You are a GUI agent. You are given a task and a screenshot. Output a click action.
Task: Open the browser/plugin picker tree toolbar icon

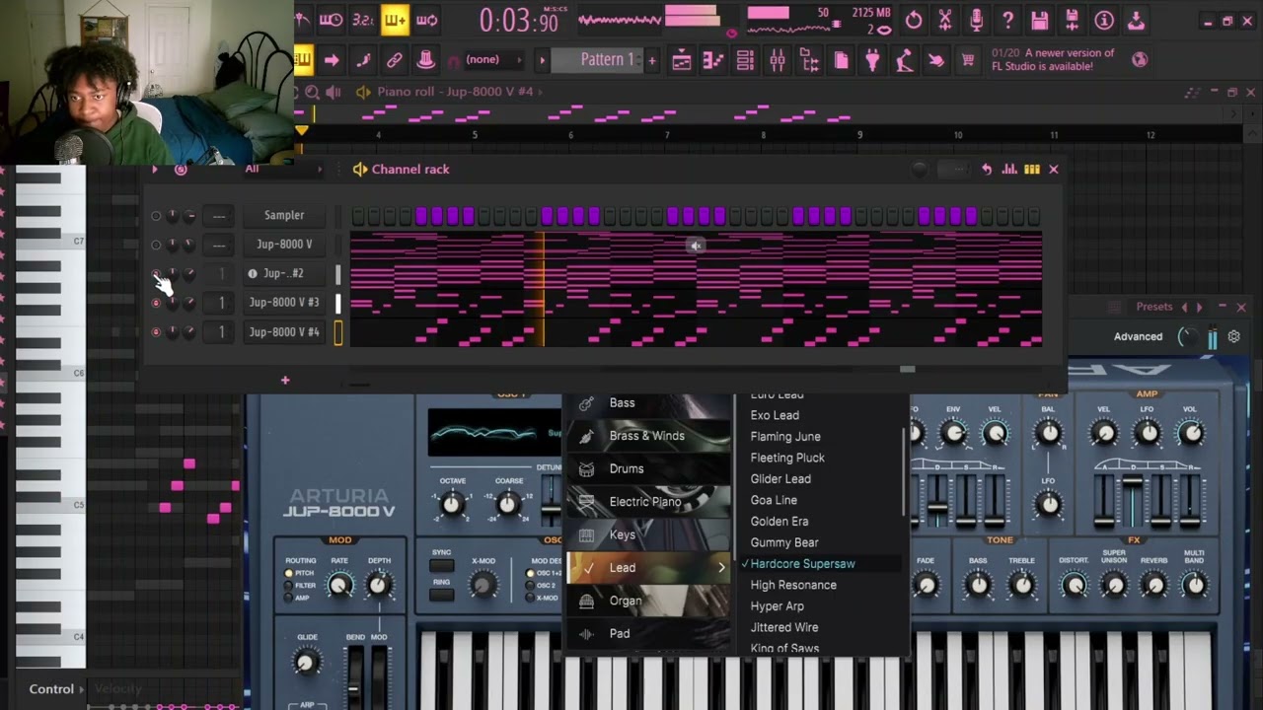[809, 61]
